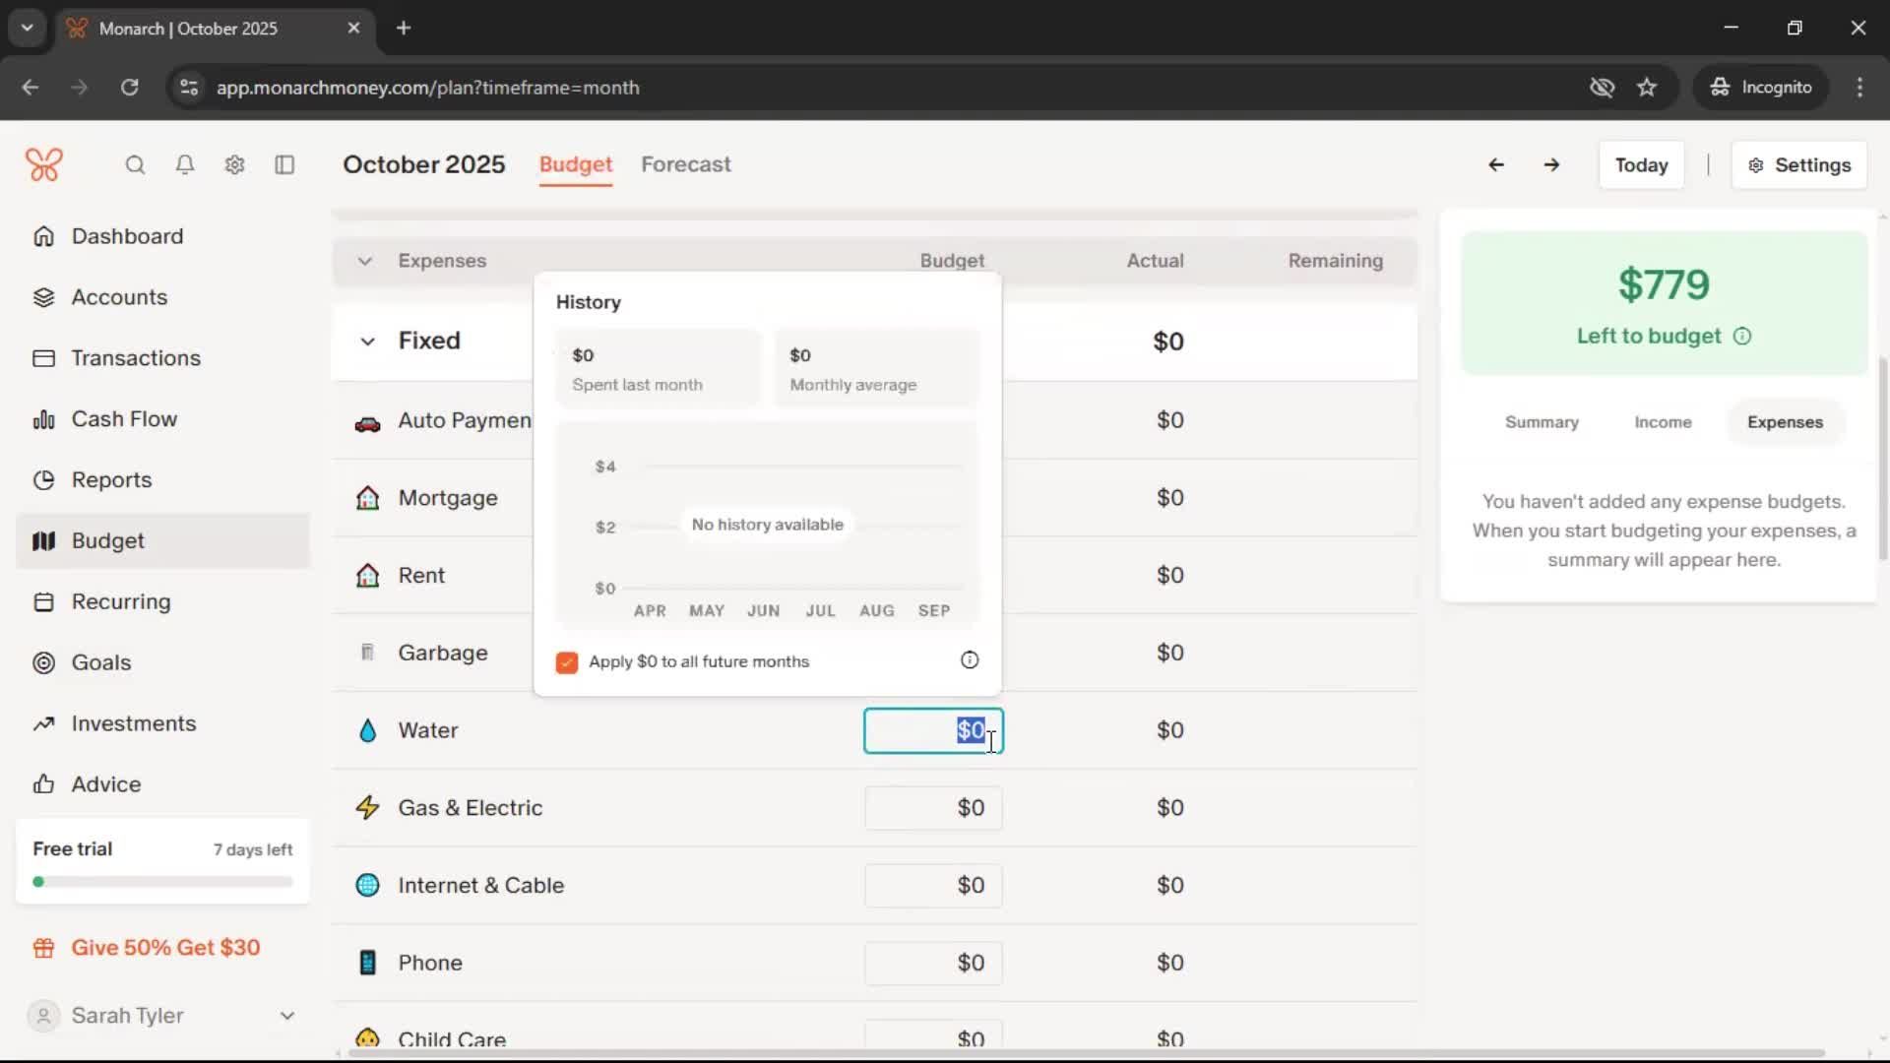The width and height of the screenshot is (1890, 1063).
Task: Switch to the Forecast tab
Action: pyautogui.click(x=685, y=164)
